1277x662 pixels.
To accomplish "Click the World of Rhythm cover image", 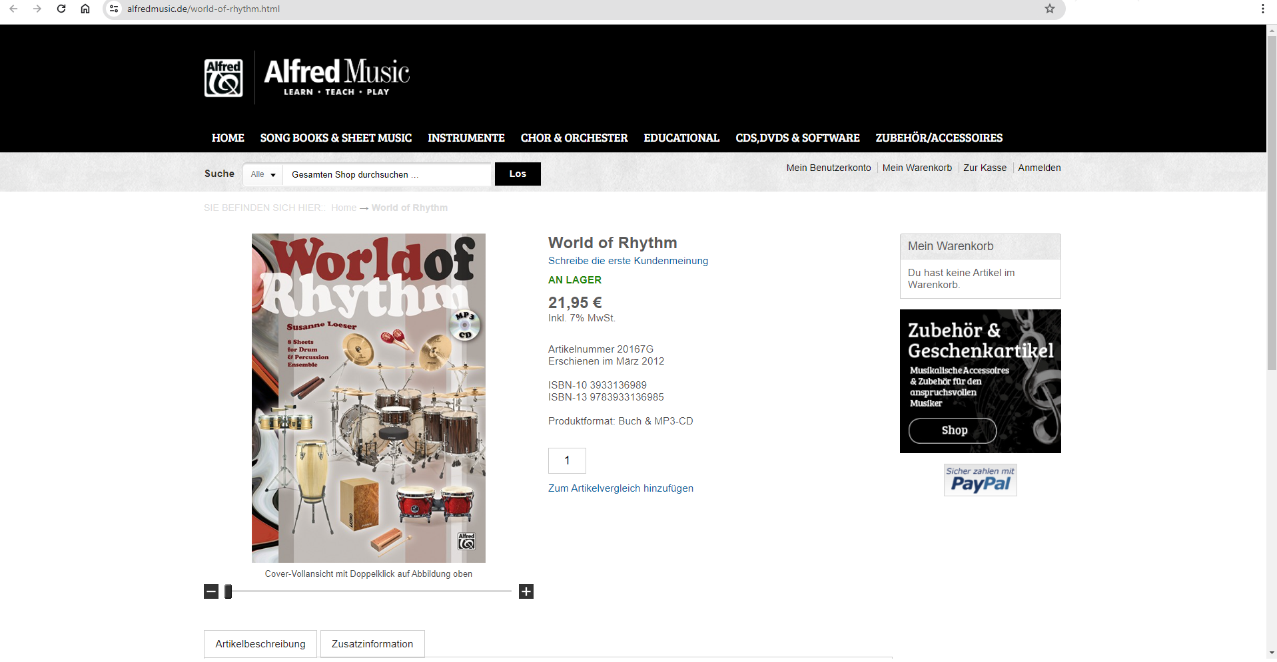I will click(368, 398).
